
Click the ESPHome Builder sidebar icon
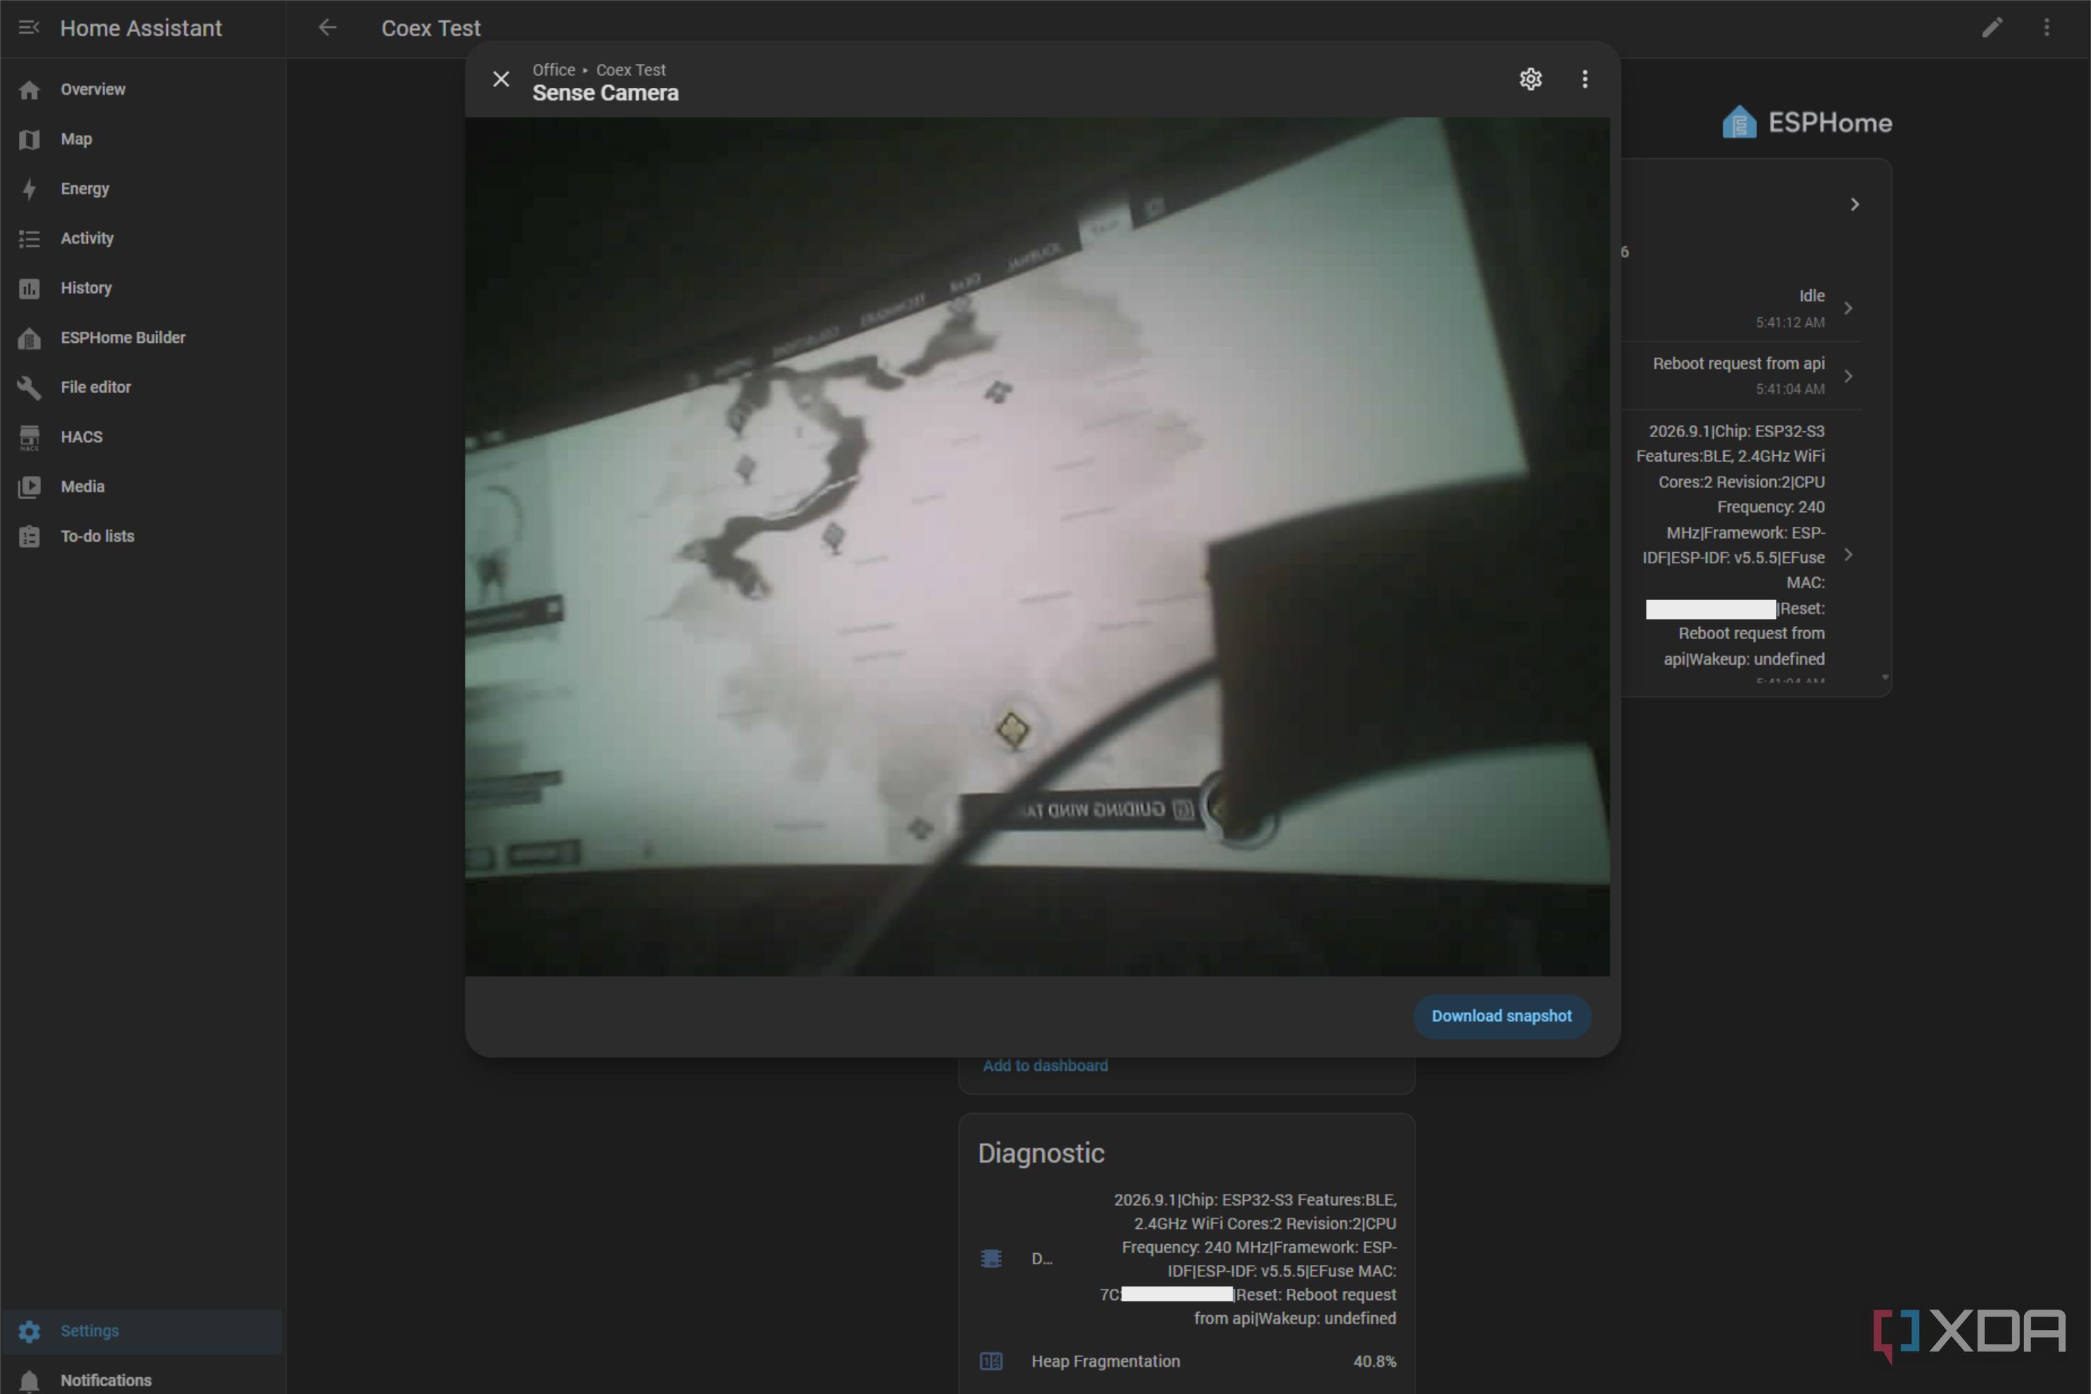[x=29, y=338]
